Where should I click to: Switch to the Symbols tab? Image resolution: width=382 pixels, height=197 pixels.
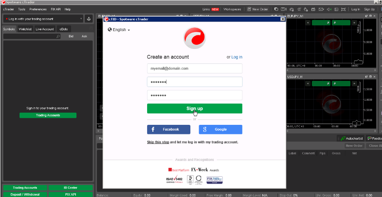click(x=9, y=29)
